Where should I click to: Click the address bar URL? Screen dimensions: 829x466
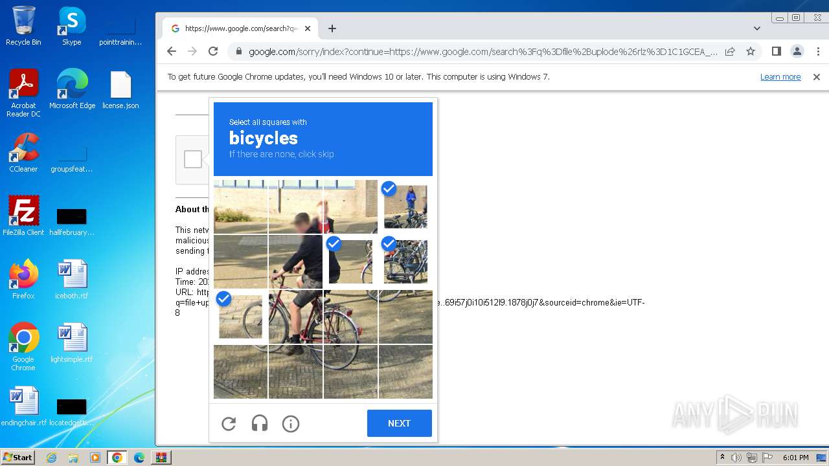[x=483, y=52]
